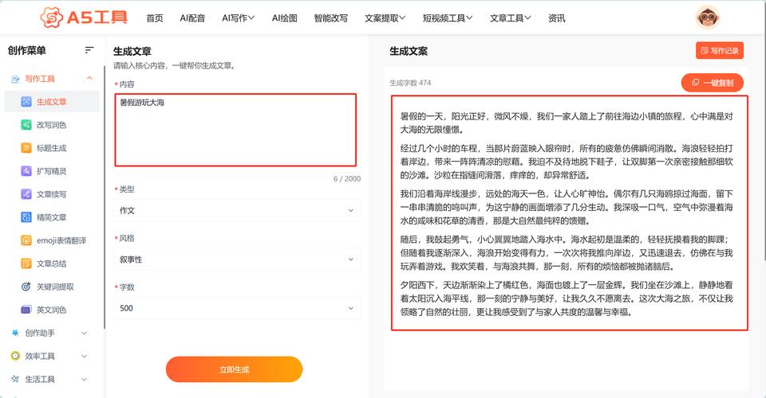Open the 风格 dropdown showing 叙事性
This screenshot has width=766, height=398.
pyautogui.click(x=237, y=259)
